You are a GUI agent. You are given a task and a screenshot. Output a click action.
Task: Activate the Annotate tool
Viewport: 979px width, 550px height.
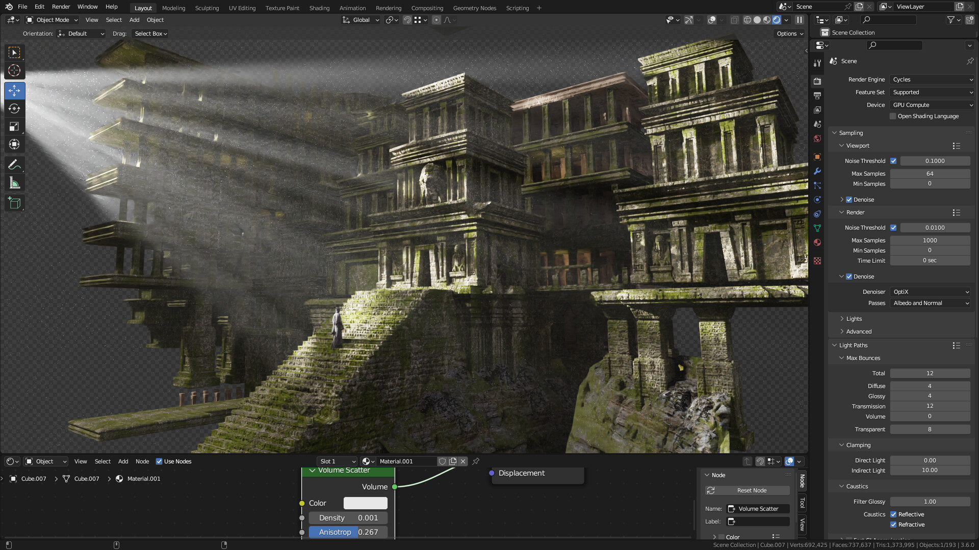click(x=14, y=164)
